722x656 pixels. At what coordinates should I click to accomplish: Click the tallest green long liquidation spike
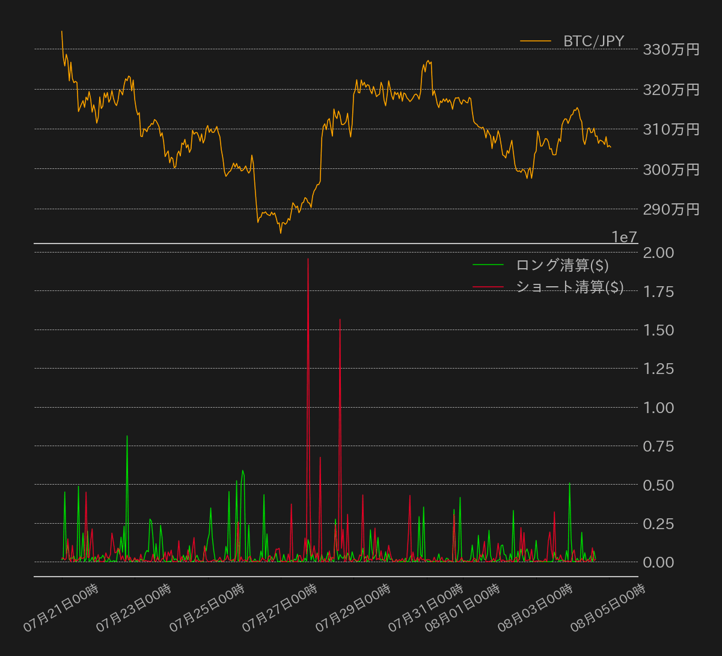(x=127, y=436)
